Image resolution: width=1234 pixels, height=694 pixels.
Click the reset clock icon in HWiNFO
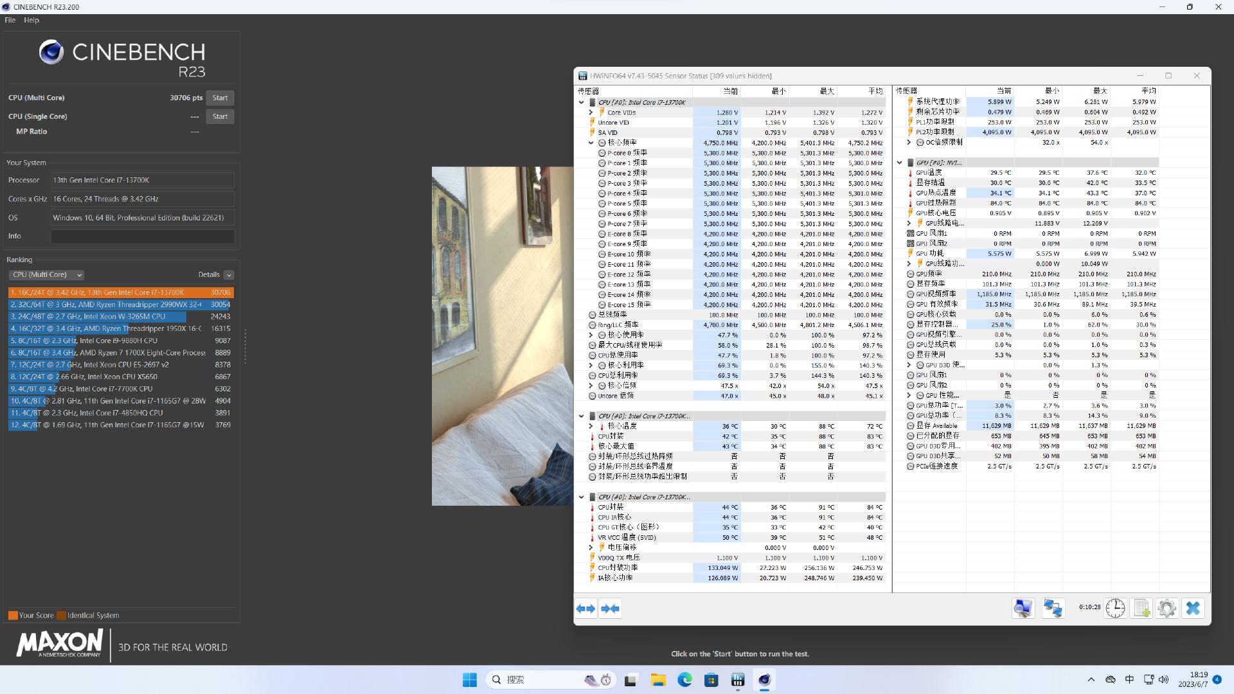tap(1116, 608)
